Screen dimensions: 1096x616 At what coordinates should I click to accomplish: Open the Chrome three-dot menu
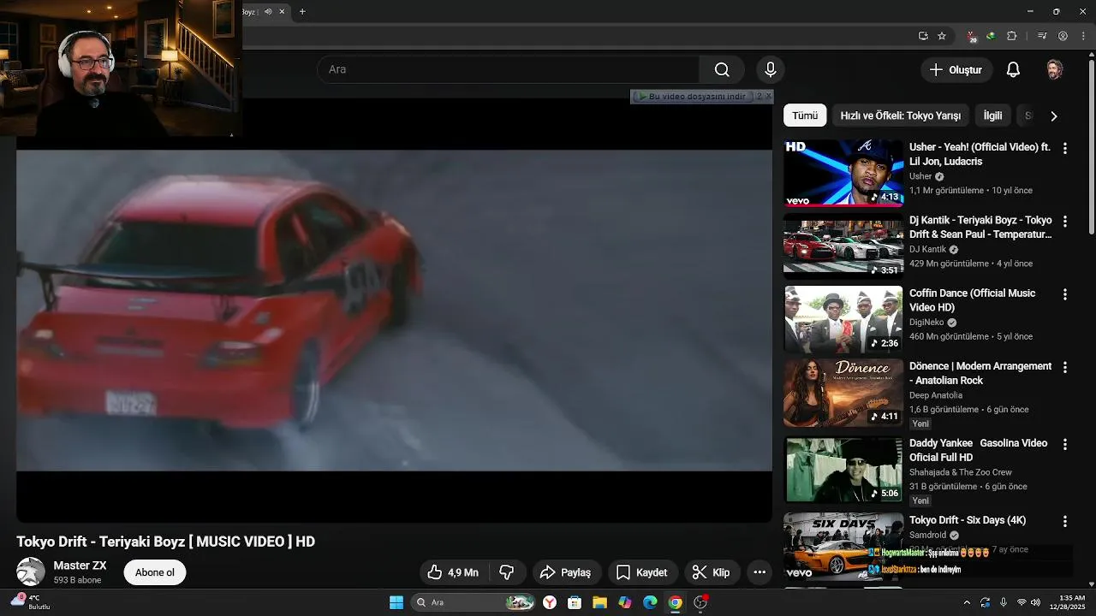[1082, 36]
